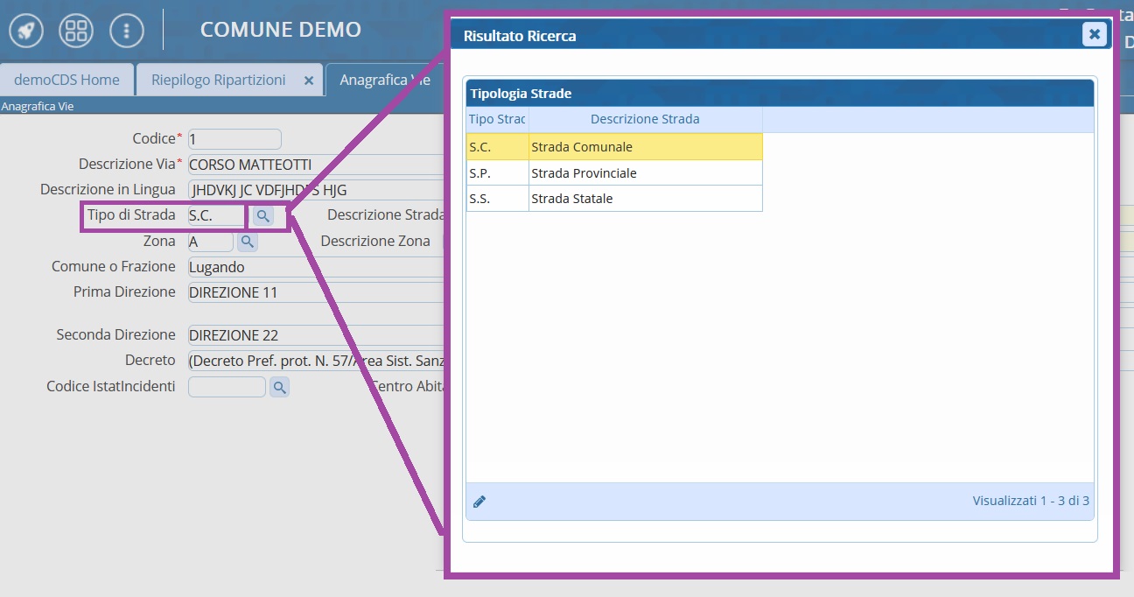Open the three-dot options menu
This screenshot has height=597, width=1134.
pos(127,32)
